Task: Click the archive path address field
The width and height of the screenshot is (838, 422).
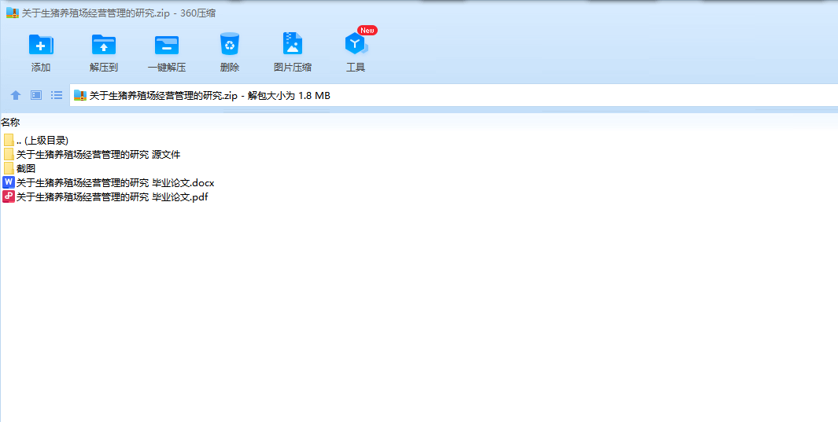Action: click(453, 96)
